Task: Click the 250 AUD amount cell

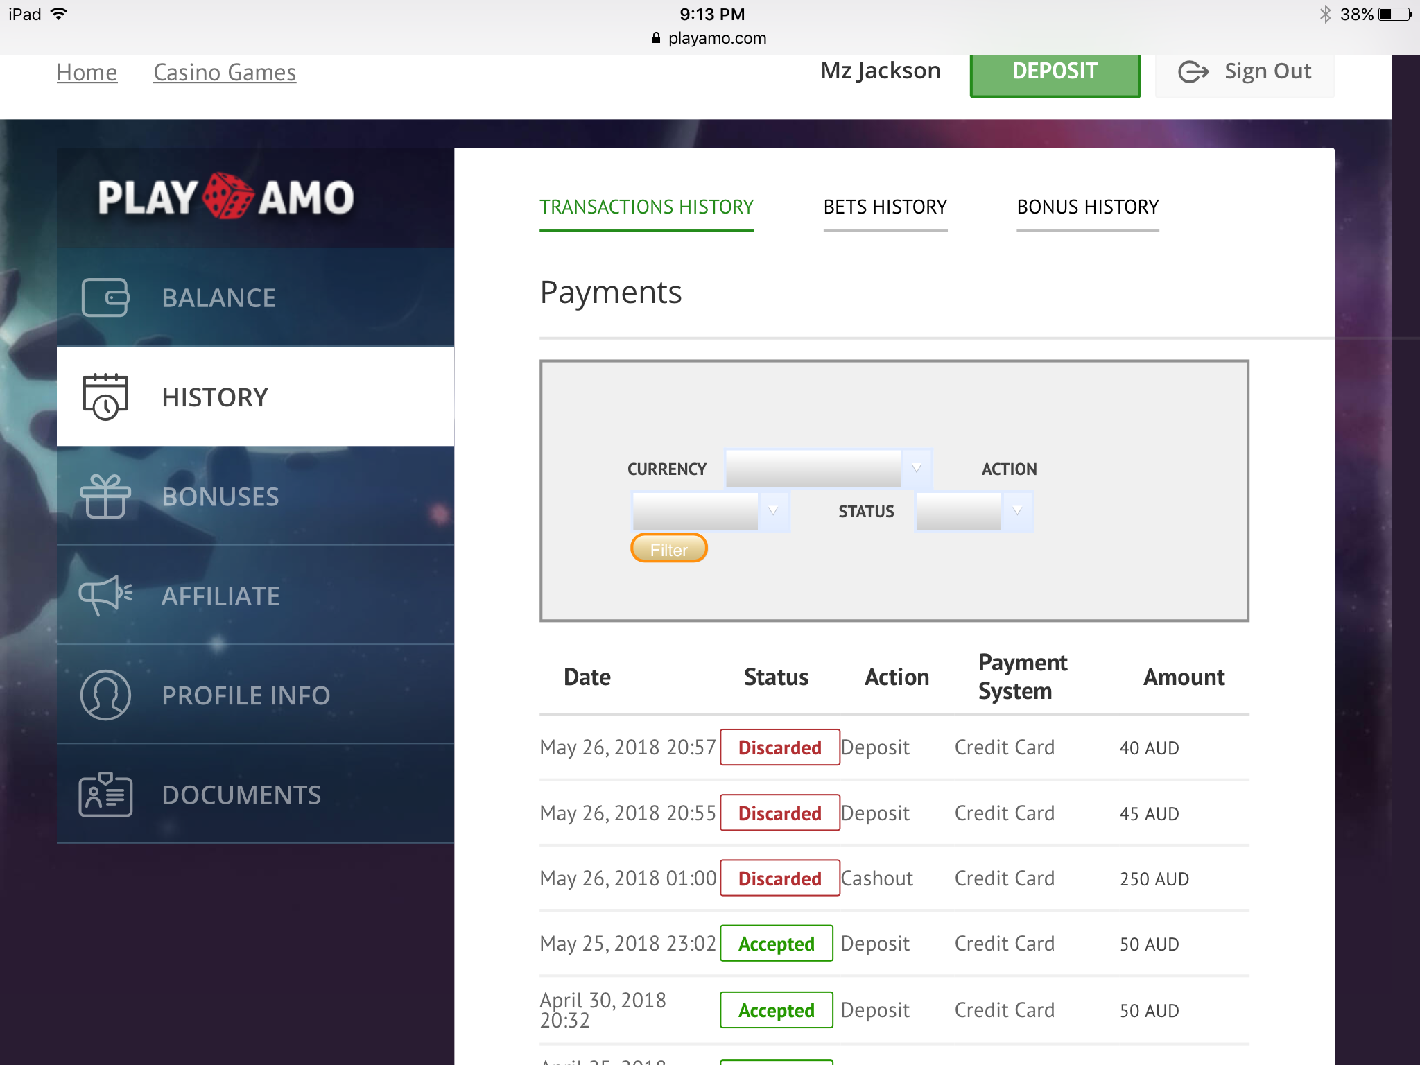Action: 1154,879
